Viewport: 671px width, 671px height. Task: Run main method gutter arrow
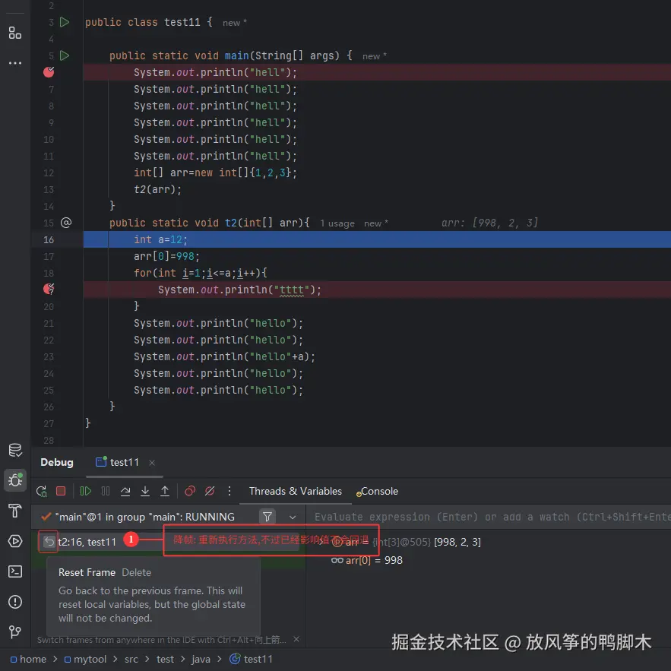[65, 55]
